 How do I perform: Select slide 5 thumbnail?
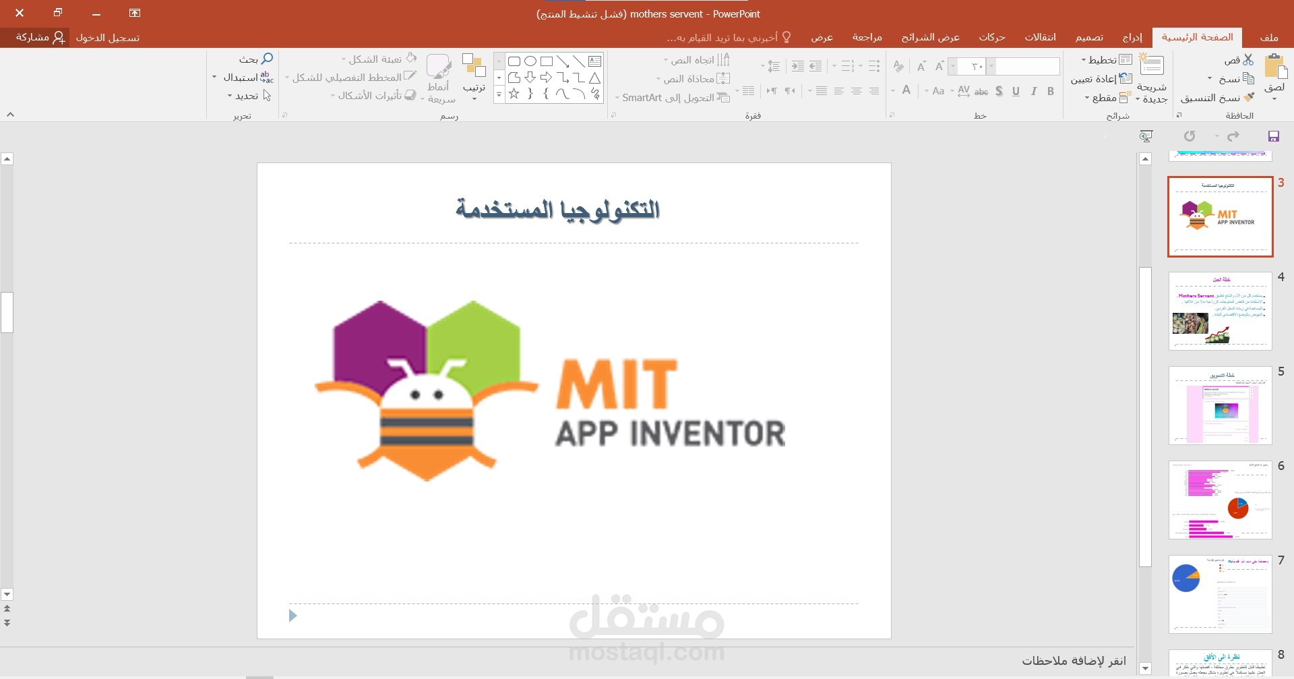pyautogui.click(x=1220, y=405)
